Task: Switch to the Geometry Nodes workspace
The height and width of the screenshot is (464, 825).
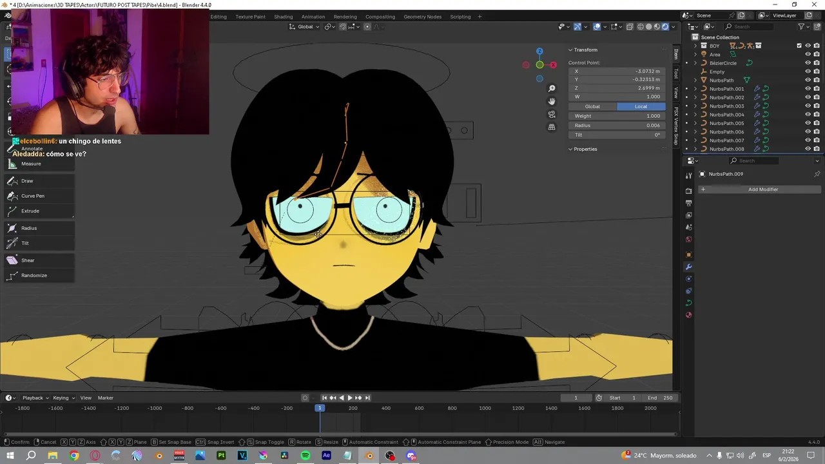Action: pyautogui.click(x=423, y=17)
